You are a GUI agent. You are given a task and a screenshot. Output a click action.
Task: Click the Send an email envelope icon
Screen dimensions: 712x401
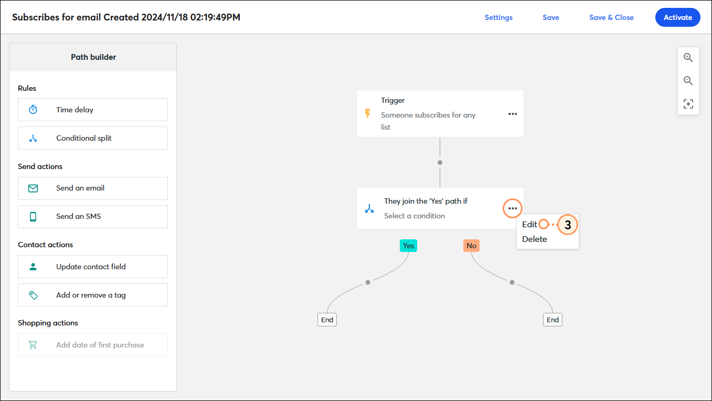click(33, 188)
